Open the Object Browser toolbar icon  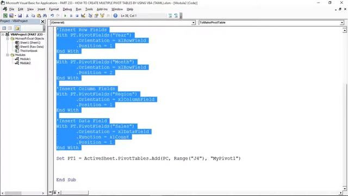tap(102, 16)
